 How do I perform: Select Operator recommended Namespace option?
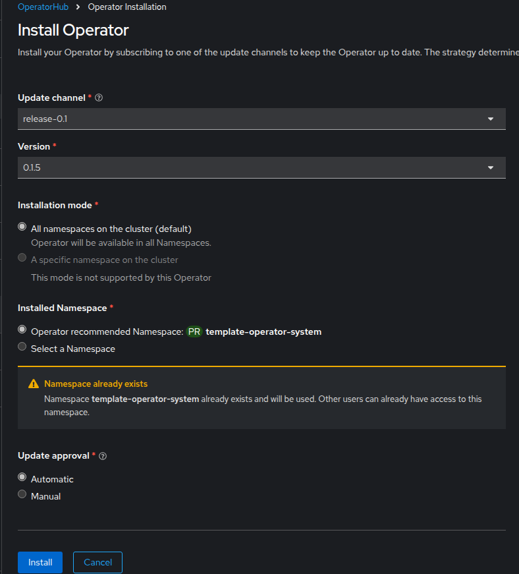tap(22, 330)
